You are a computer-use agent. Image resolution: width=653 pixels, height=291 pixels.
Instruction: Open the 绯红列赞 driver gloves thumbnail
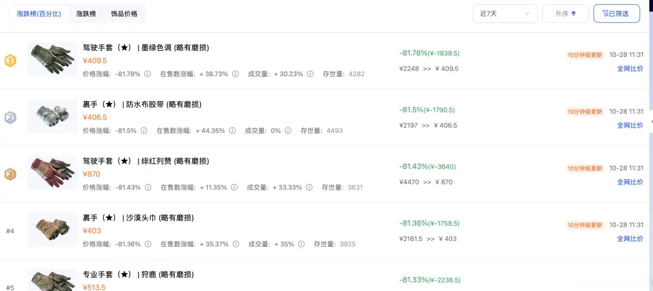(53, 173)
